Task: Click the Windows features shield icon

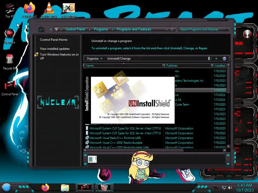Action: (x=36, y=55)
